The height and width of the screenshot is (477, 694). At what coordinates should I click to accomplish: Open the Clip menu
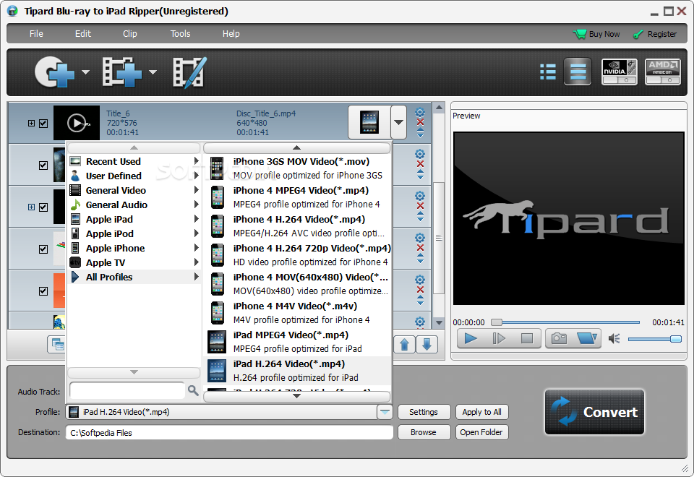pos(129,34)
